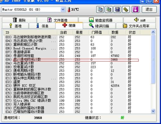Click the threshold value 187
Viewport: 161px width, 124px height.
(93, 56)
